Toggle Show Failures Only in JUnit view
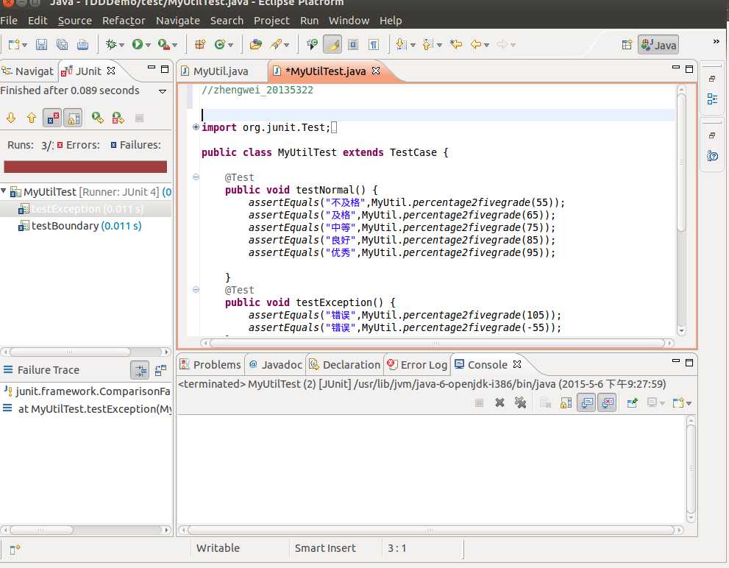Screen dimensions: 729x568 [52, 118]
